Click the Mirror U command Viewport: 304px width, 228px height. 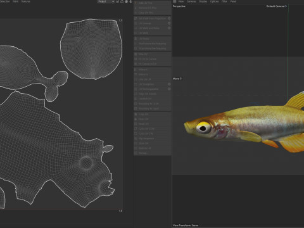[x=152, y=70]
